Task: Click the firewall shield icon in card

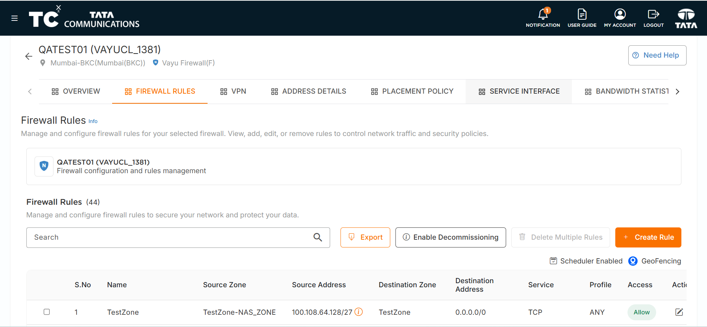Action: (x=44, y=166)
